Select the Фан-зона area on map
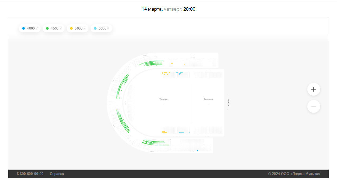The height and width of the screenshot is (187, 337). (208, 99)
